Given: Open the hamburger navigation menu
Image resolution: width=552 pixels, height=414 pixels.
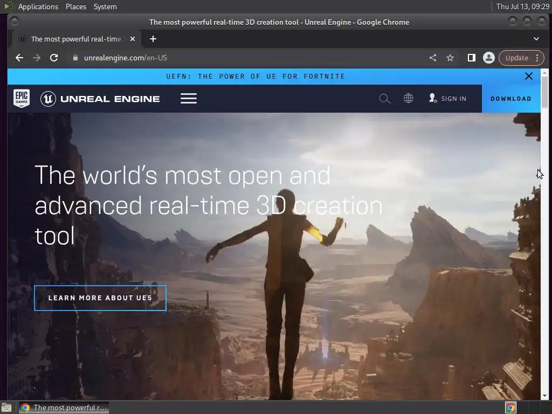Looking at the screenshot, I should [x=189, y=98].
